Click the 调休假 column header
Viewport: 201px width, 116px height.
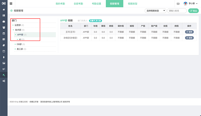click(x=121, y=26)
